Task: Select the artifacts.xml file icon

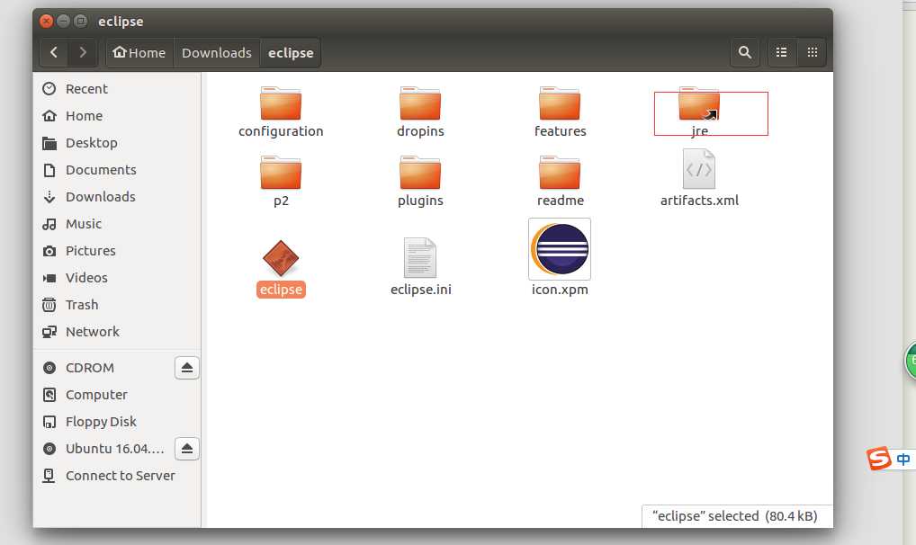Action: pos(698,169)
